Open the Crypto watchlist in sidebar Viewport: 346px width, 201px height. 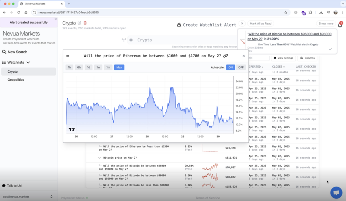pos(29,72)
